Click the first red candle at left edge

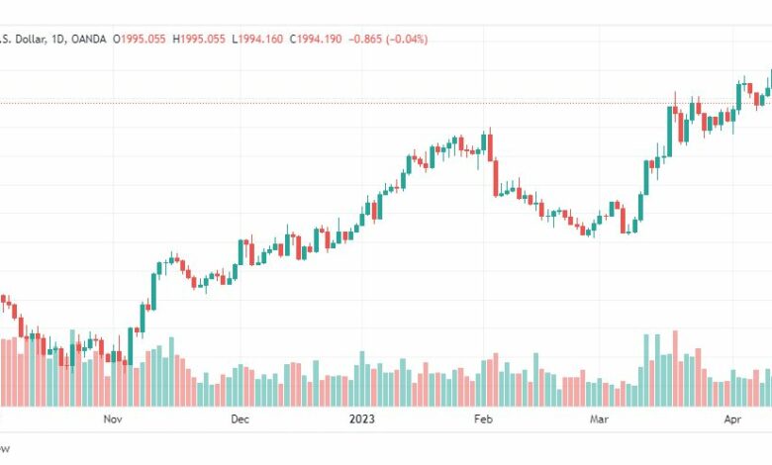3,298
